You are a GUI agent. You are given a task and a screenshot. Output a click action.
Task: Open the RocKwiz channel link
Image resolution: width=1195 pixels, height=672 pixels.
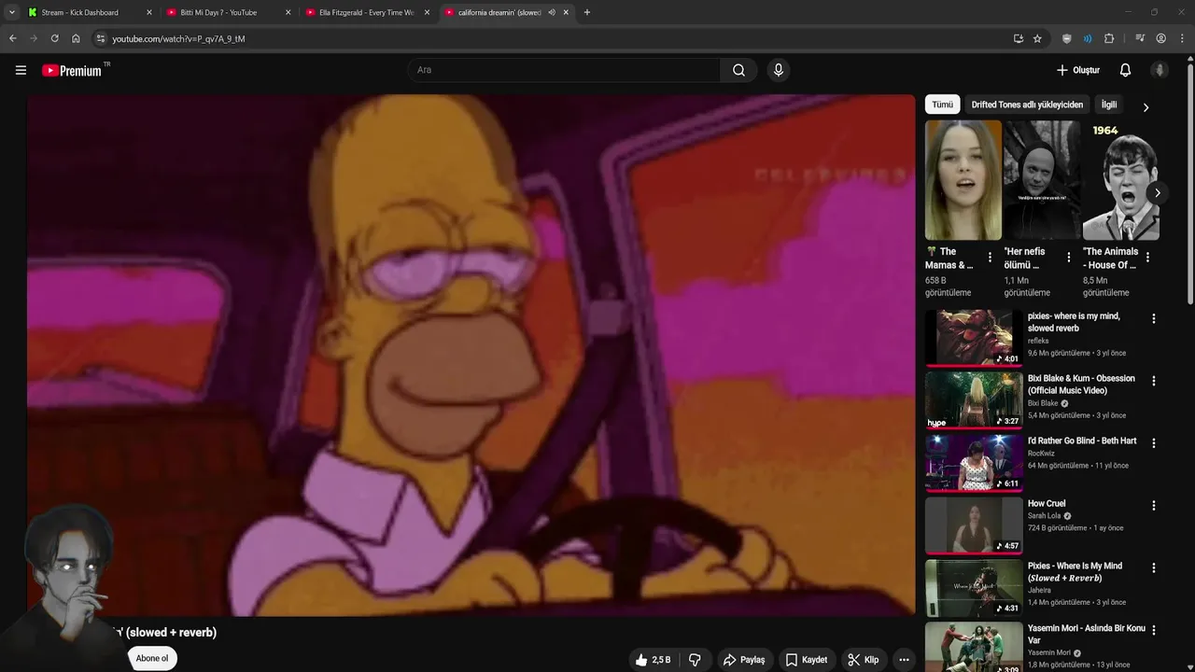[1041, 453]
